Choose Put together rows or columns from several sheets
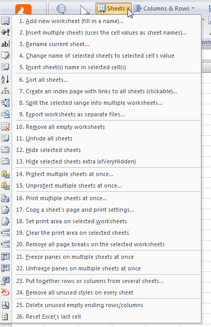 point(107,281)
